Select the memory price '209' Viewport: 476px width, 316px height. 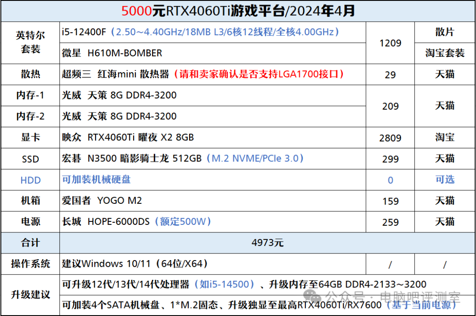tap(390, 106)
